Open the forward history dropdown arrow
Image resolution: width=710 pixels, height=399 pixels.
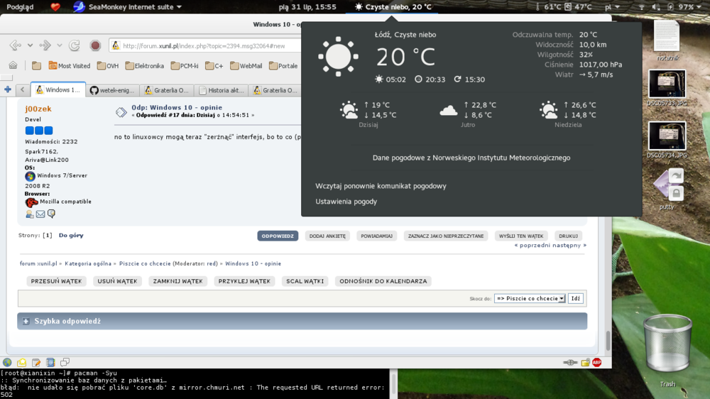point(60,45)
